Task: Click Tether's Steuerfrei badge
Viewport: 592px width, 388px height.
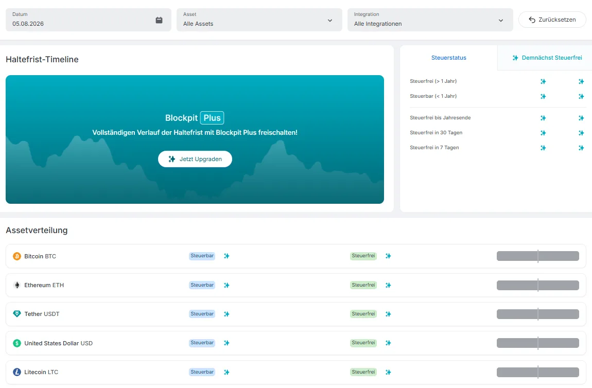Action: click(x=363, y=314)
